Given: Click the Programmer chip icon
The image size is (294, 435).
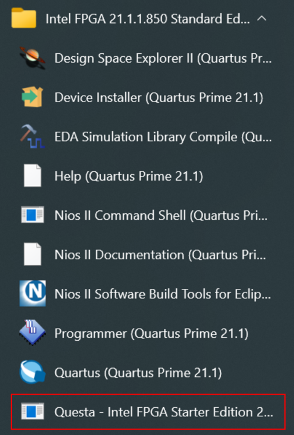Looking at the screenshot, I should [32, 333].
